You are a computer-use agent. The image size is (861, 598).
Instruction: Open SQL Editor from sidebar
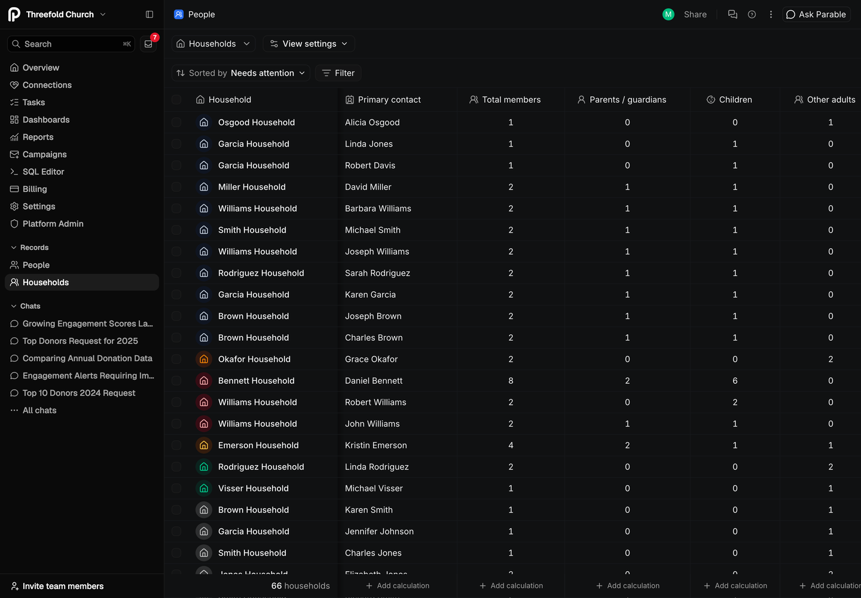pos(43,172)
